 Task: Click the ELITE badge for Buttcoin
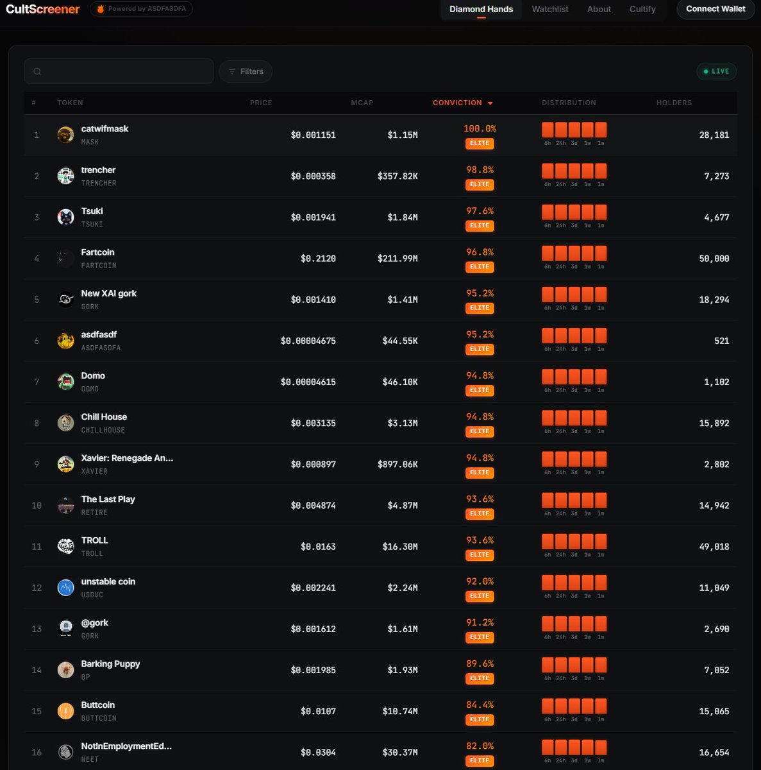(480, 720)
